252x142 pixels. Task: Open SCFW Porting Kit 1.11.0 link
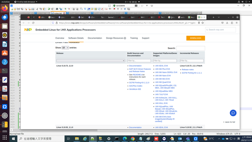click(x=139, y=83)
